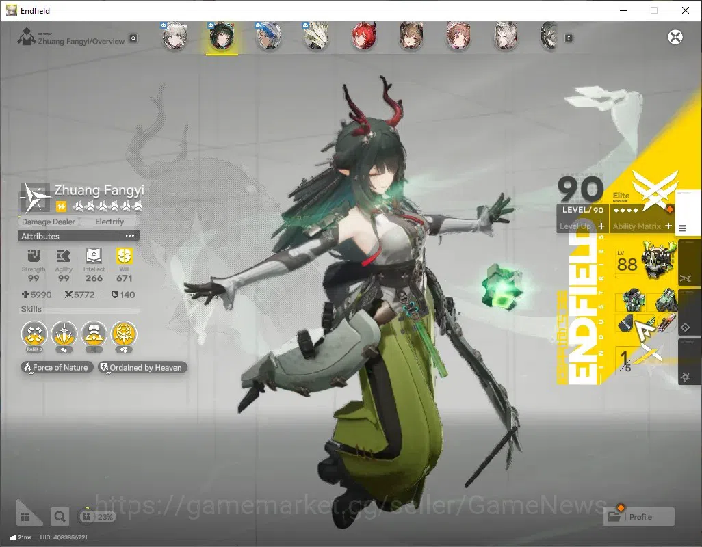Click the Agility boot icon
Screen dimensions: 702x547
pos(64,256)
